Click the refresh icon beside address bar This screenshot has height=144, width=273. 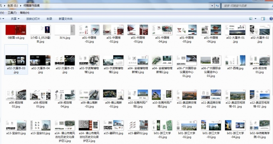(217, 6)
